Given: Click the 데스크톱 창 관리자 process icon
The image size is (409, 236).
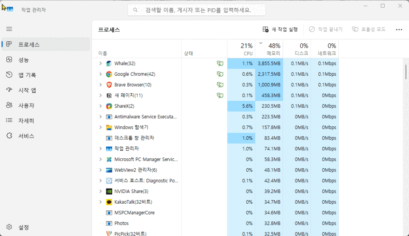Looking at the screenshot, I should click(109, 138).
